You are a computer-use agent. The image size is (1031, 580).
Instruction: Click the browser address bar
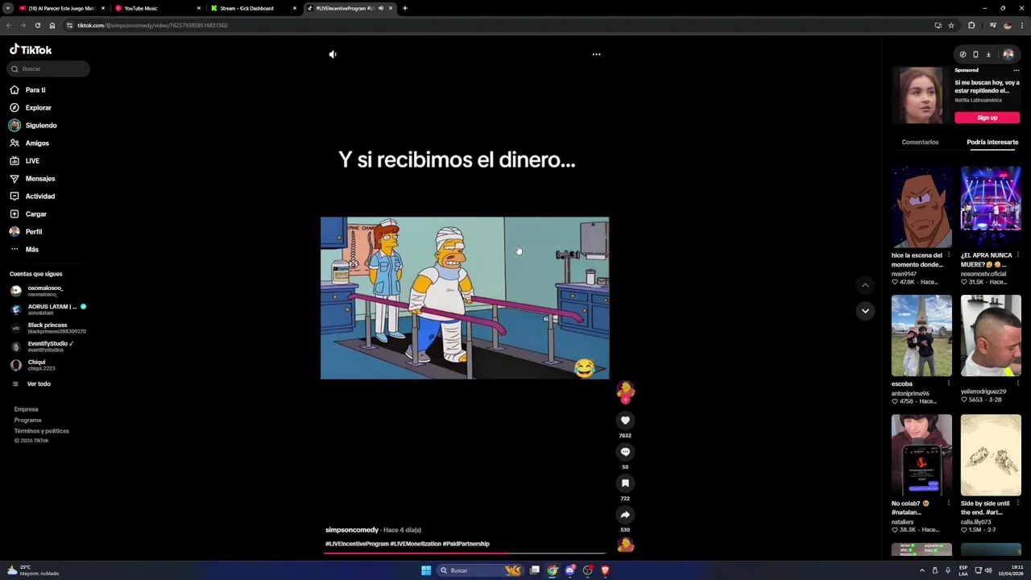pyautogui.click(x=499, y=25)
